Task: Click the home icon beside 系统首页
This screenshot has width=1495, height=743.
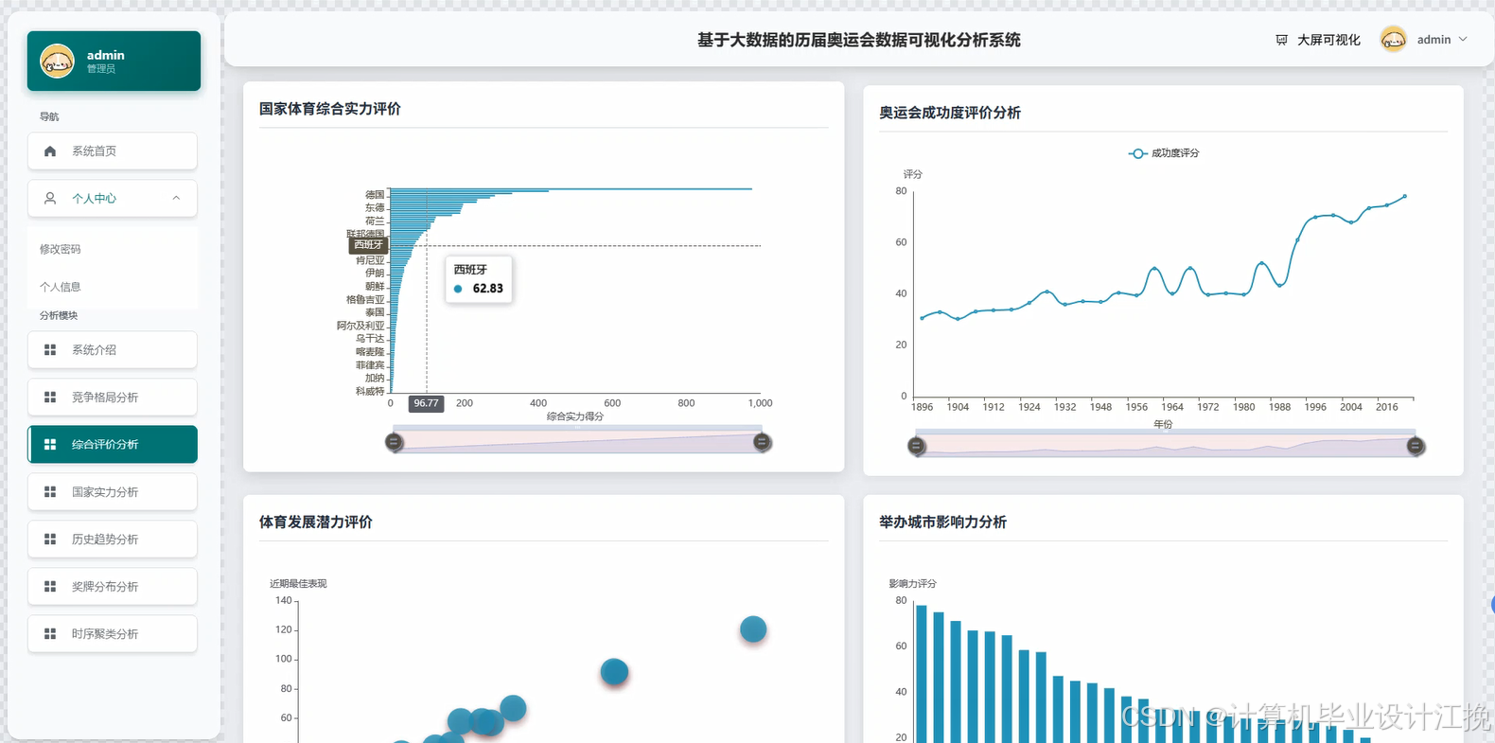Action: (x=50, y=151)
